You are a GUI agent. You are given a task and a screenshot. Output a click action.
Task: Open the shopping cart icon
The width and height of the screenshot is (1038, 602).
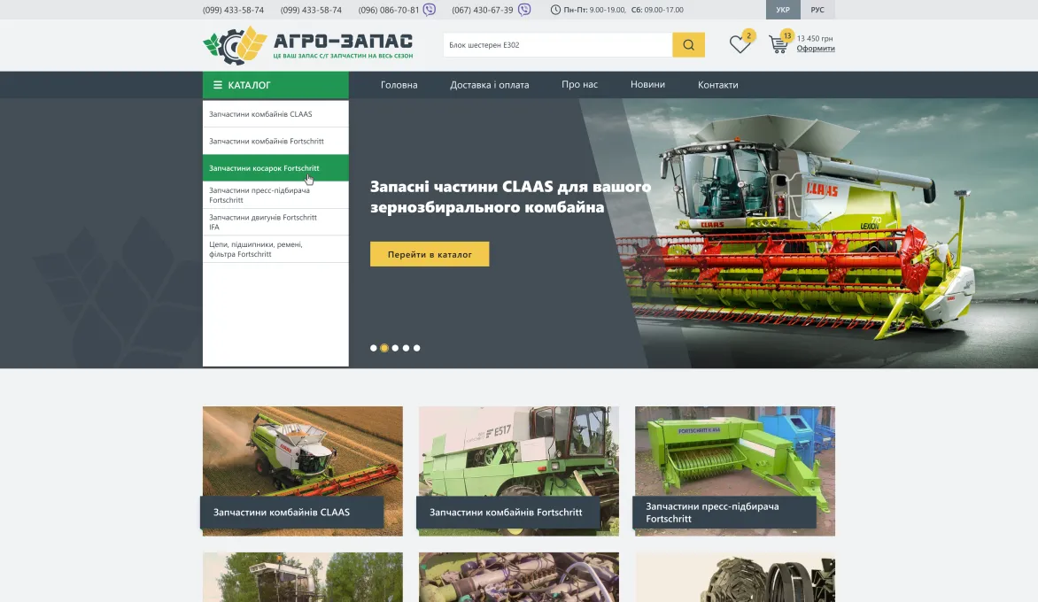pos(778,44)
